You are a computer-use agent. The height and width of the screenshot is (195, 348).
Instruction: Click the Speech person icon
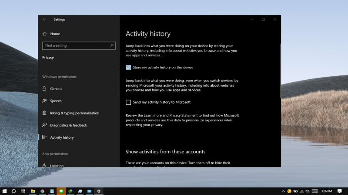tap(44, 101)
